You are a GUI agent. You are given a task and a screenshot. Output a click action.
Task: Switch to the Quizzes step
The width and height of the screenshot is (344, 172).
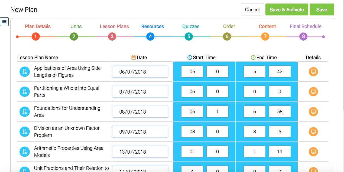tap(191, 26)
